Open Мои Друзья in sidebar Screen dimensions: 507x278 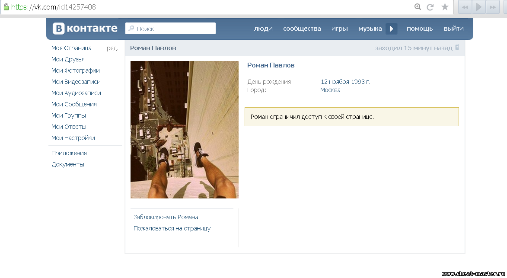tap(68, 59)
